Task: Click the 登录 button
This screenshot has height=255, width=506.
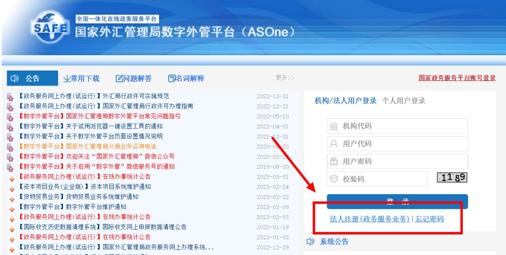Action: tap(397, 202)
